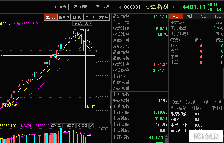Click the 超大 order row label
The width and height of the screenshot is (224, 143).
pos(174,46)
